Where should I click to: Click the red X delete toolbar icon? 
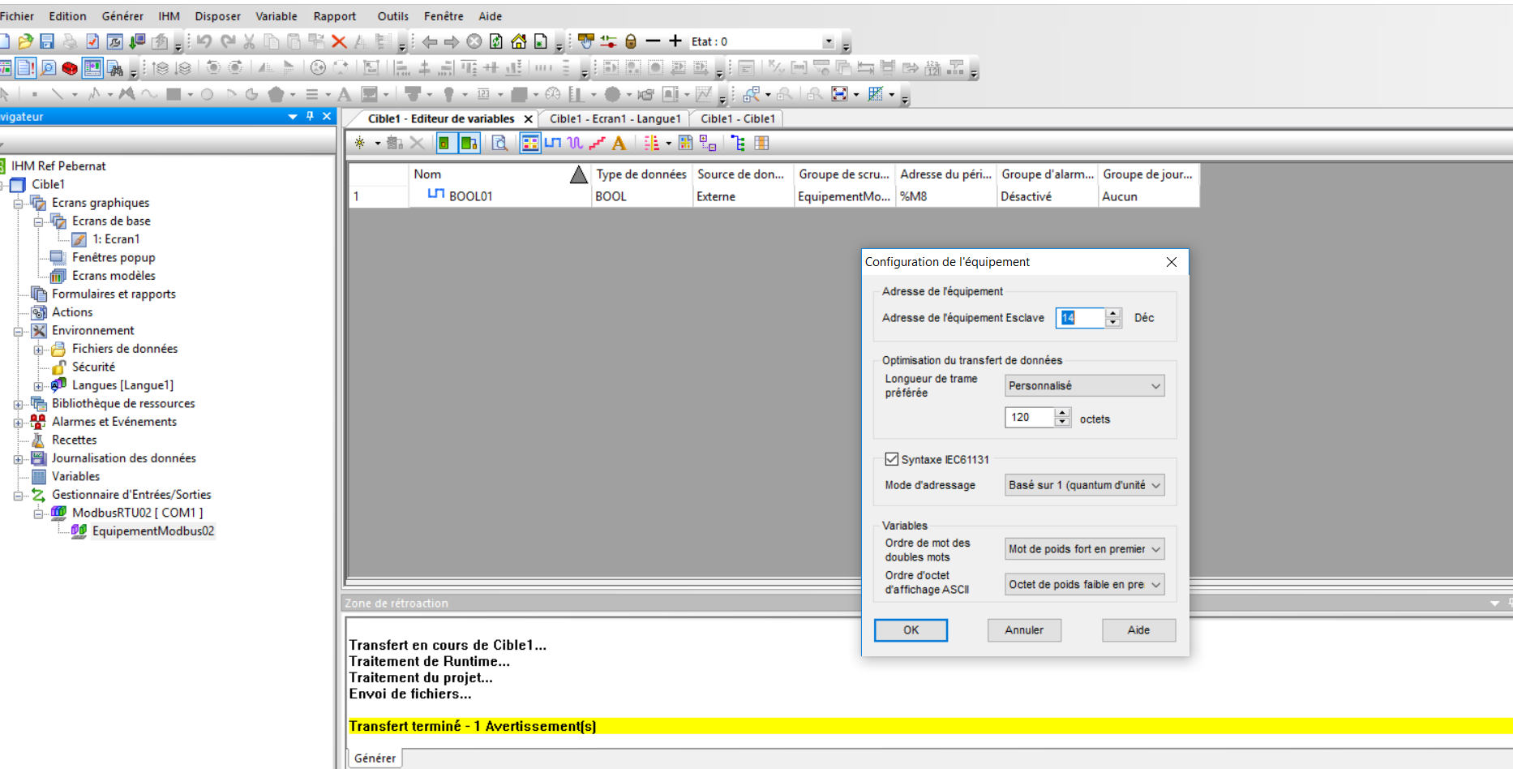coord(339,41)
